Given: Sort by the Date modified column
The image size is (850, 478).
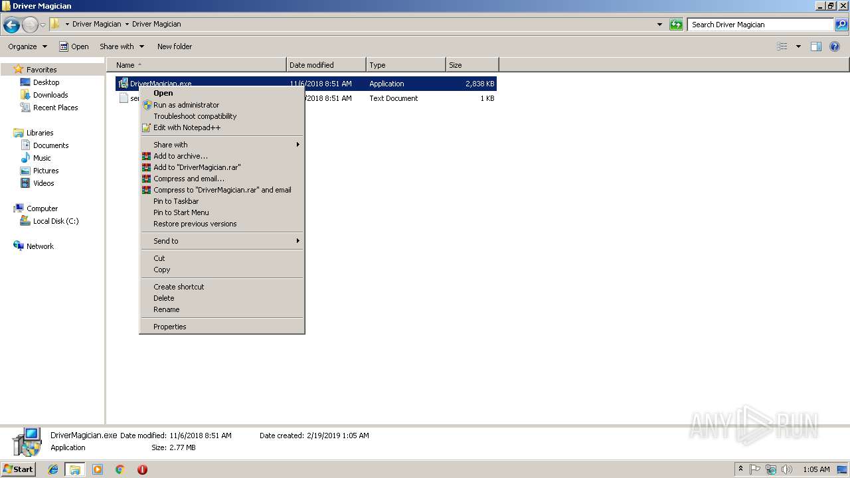Looking at the screenshot, I should 326,65.
